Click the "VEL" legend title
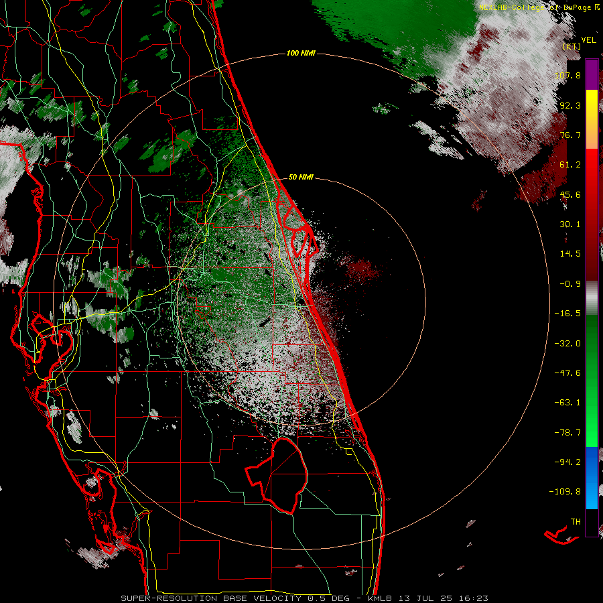603x603 pixels. tap(588, 40)
